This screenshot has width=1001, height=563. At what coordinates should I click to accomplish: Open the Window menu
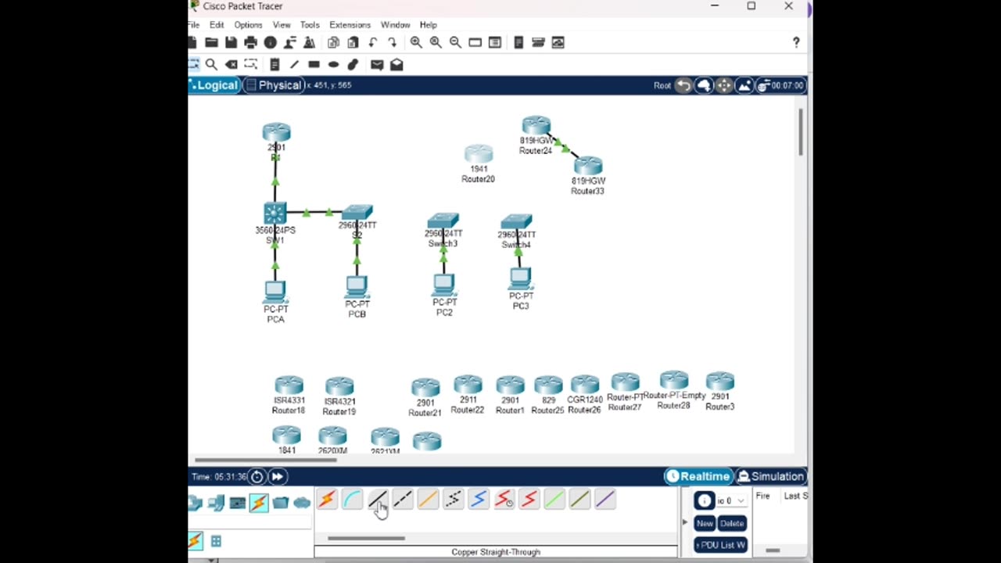point(395,25)
